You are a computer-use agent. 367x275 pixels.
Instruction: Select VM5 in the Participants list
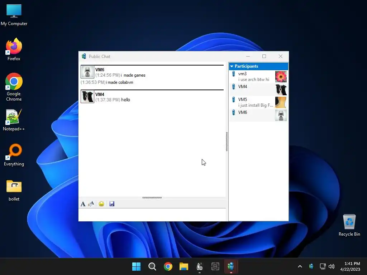point(258,102)
